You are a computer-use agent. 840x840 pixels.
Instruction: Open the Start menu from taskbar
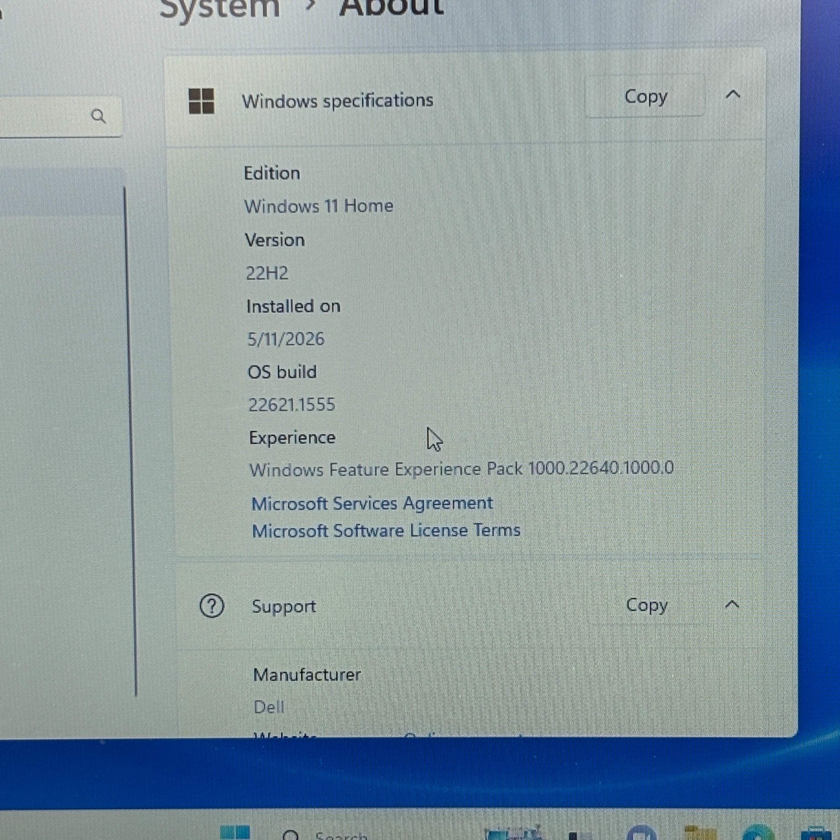point(235,833)
